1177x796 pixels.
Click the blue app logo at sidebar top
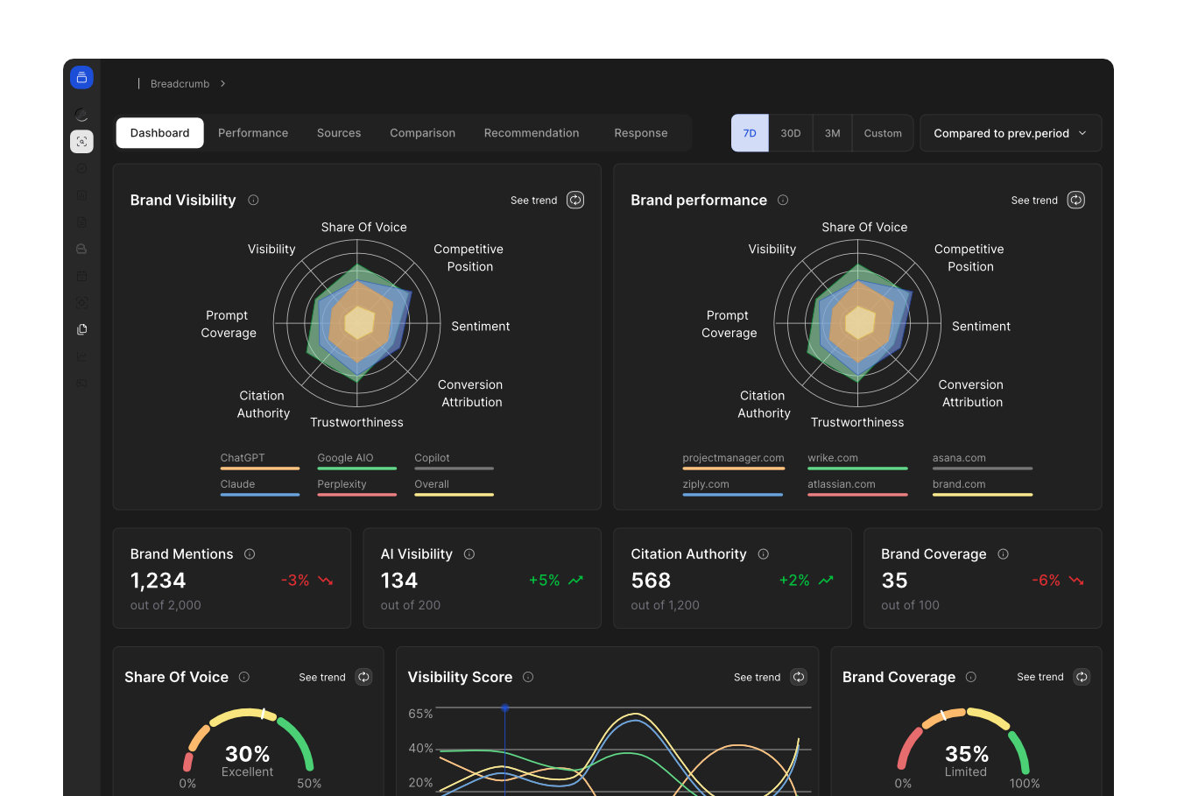[x=81, y=77]
